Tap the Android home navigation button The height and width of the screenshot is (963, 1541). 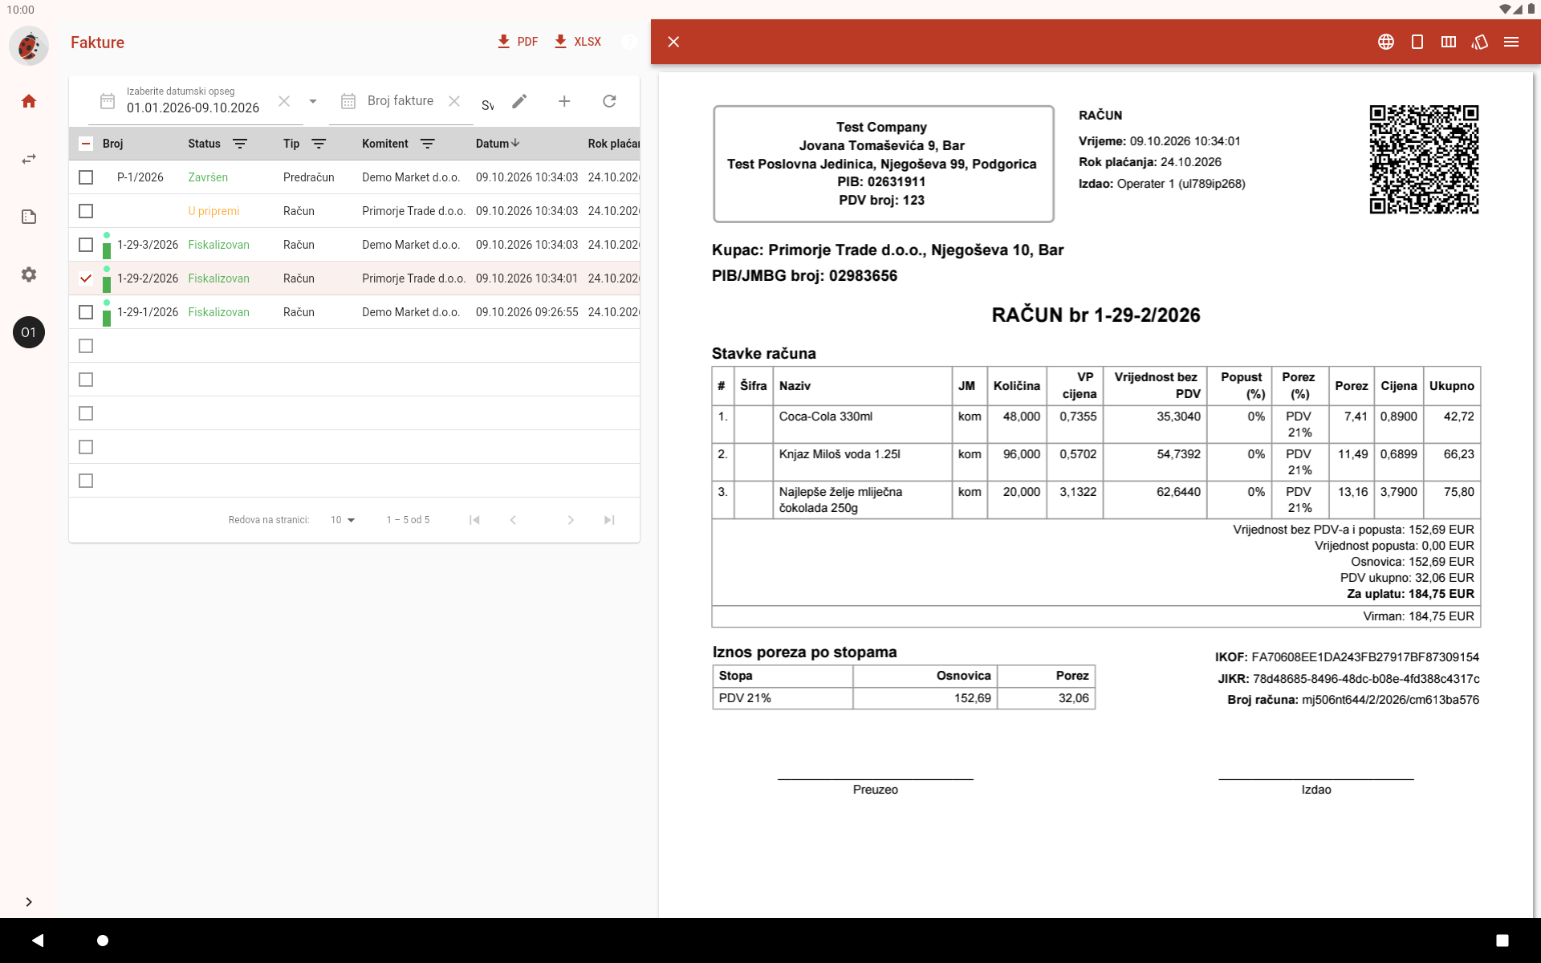pyautogui.click(x=103, y=941)
